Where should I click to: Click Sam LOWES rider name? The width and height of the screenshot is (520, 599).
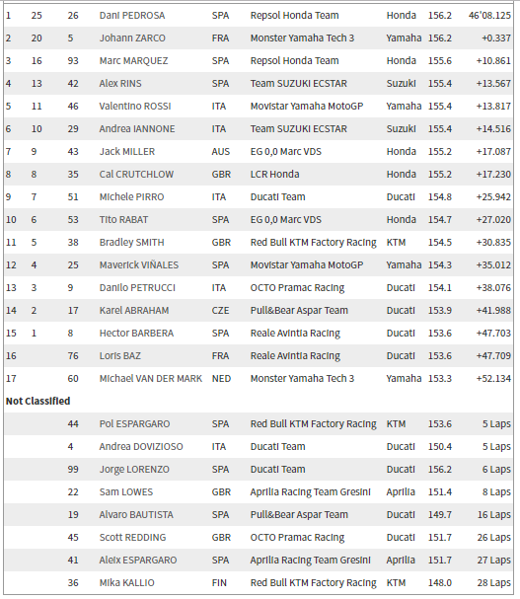point(125,492)
